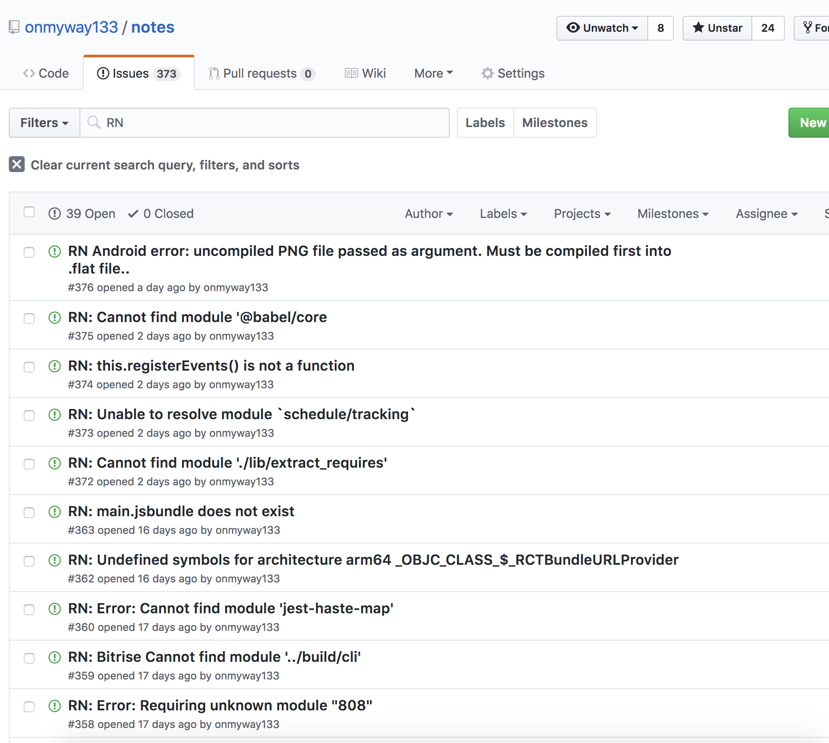Image resolution: width=829 pixels, height=743 pixels.
Task: Check the box for issue #376 PNG error
Action: tap(29, 252)
